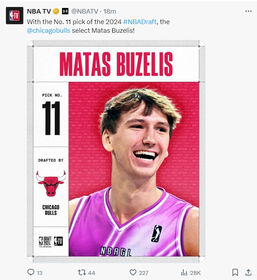Open the 18m timestamp link
Screen dimensions: 257x280
109,11
